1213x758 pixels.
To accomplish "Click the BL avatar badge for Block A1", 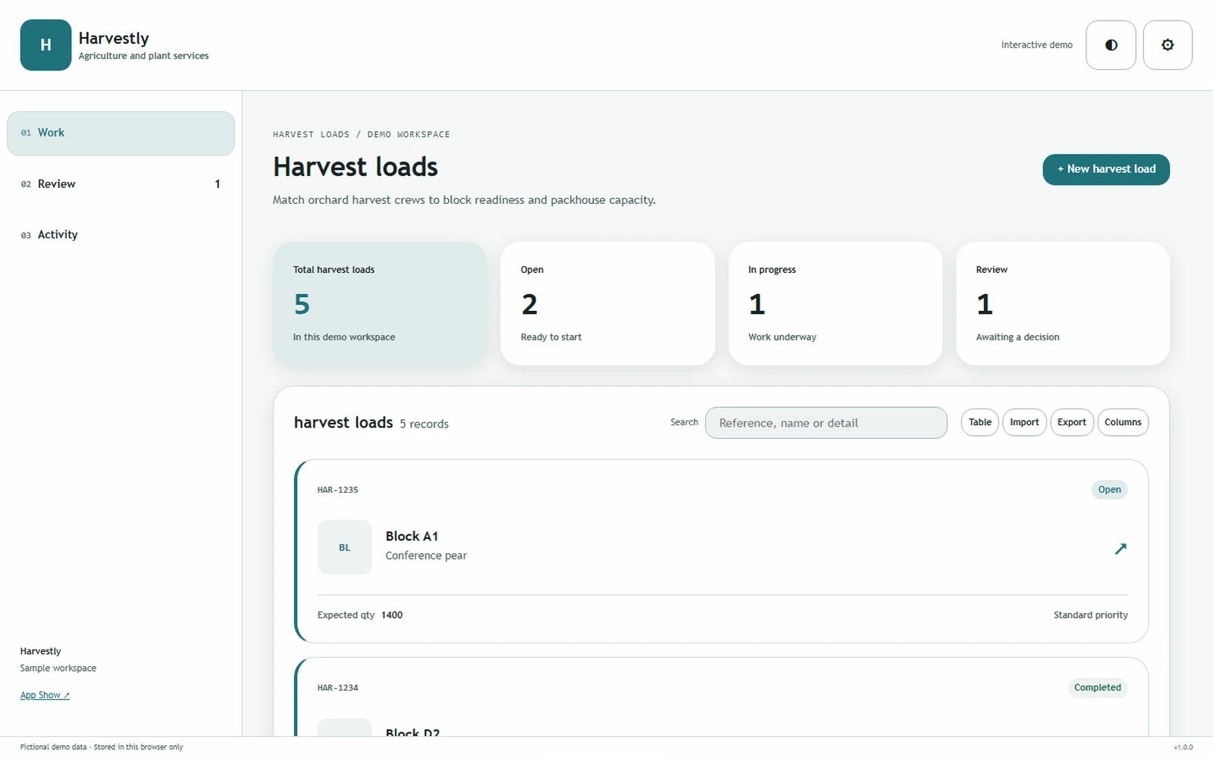I will pos(345,547).
